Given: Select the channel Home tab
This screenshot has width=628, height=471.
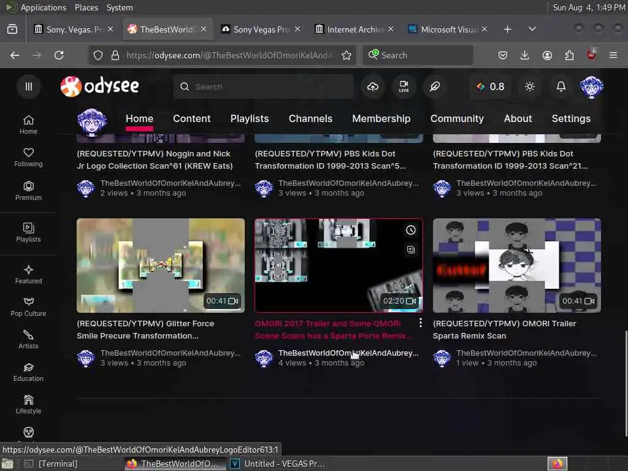Looking at the screenshot, I should point(139,119).
